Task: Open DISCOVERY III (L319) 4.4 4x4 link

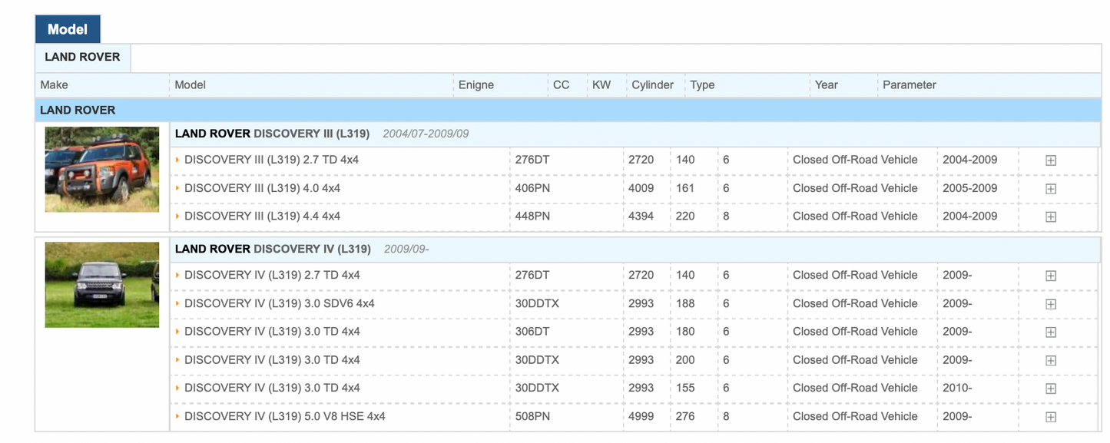Action: [262, 217]
